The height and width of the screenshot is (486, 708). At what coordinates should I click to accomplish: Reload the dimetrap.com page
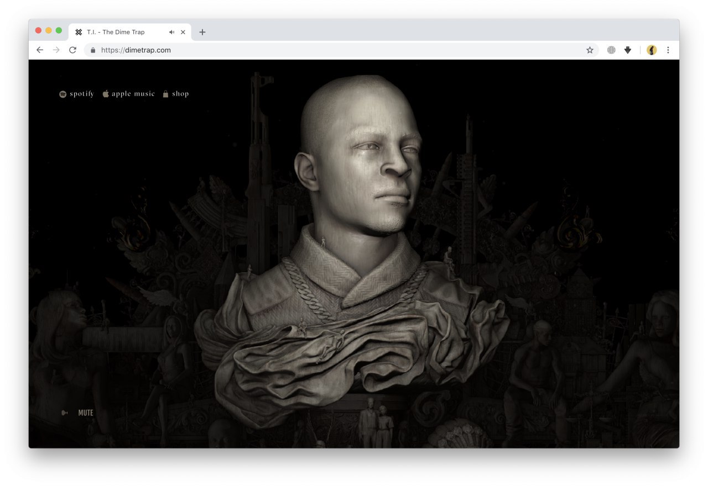(x=72, y=50)
